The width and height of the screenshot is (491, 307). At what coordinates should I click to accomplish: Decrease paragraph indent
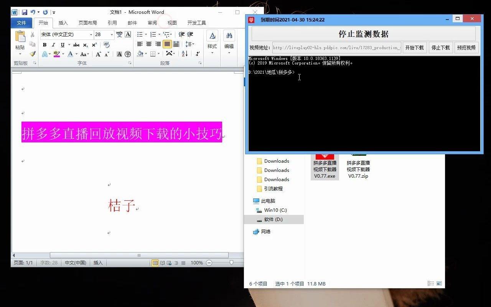coord(181,35)
